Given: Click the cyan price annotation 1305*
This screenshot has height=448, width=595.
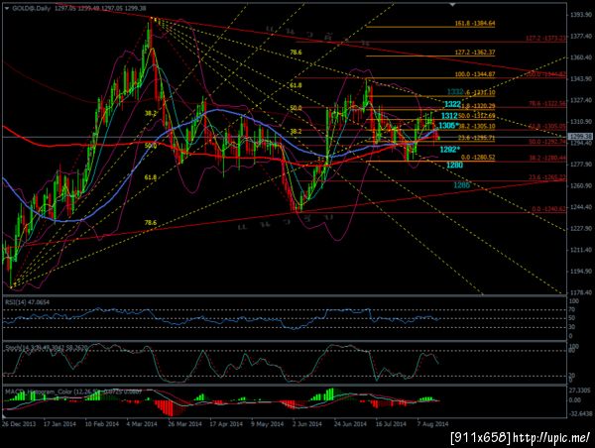Looking at the screenshot, I should coord(449,126).
